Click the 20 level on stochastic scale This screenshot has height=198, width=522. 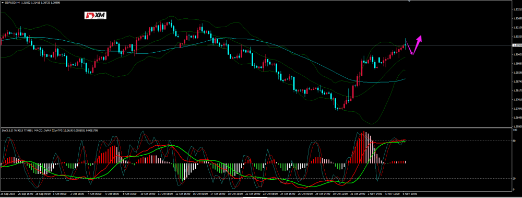(514, 178)
